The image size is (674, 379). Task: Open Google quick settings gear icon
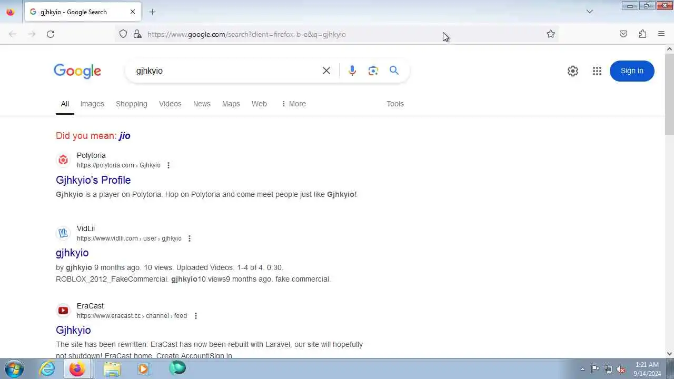tap(573, 71)
